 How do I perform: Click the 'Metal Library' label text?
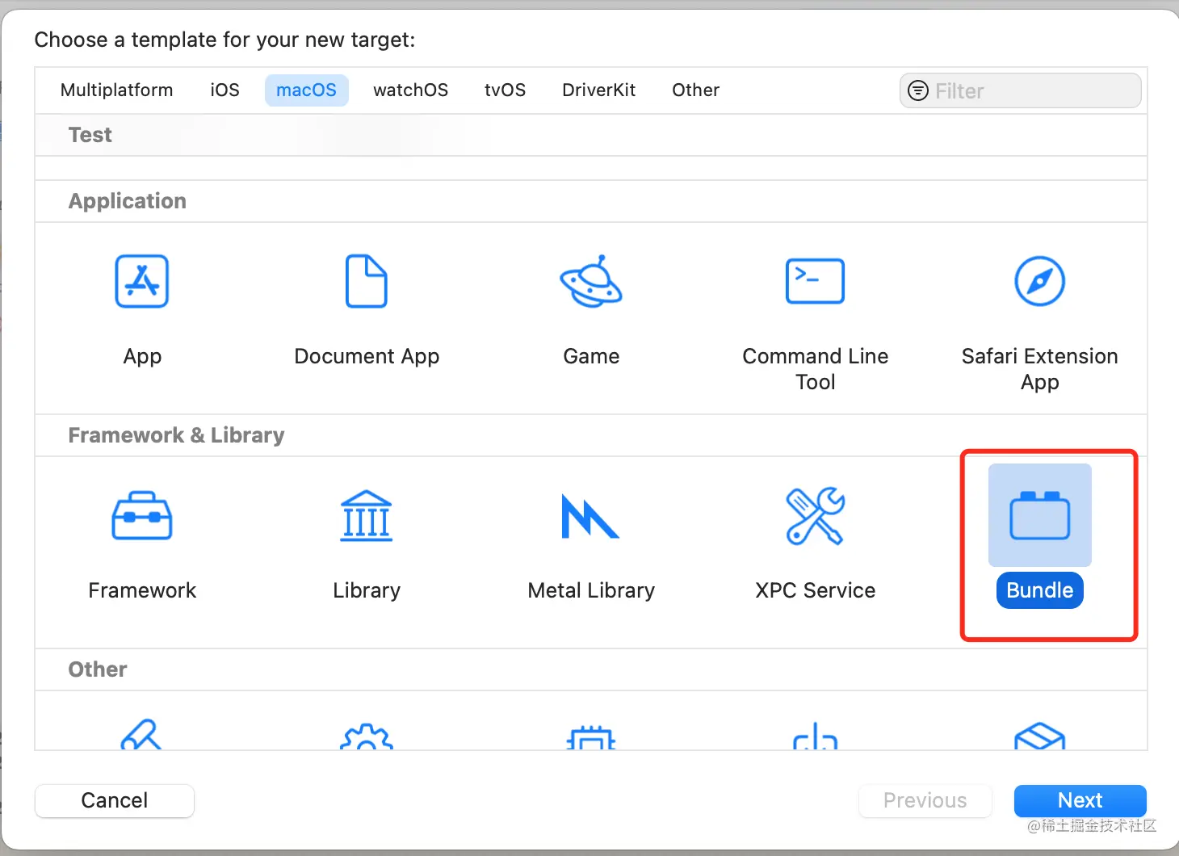(591, 590)
